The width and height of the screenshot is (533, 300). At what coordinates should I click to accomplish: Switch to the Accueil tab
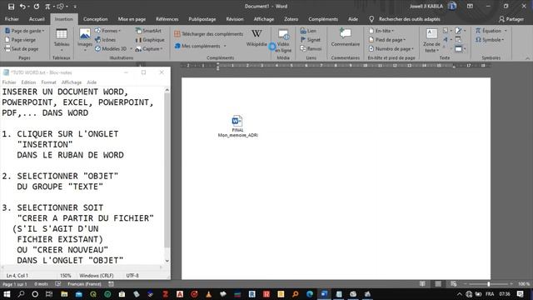[37, 19]
